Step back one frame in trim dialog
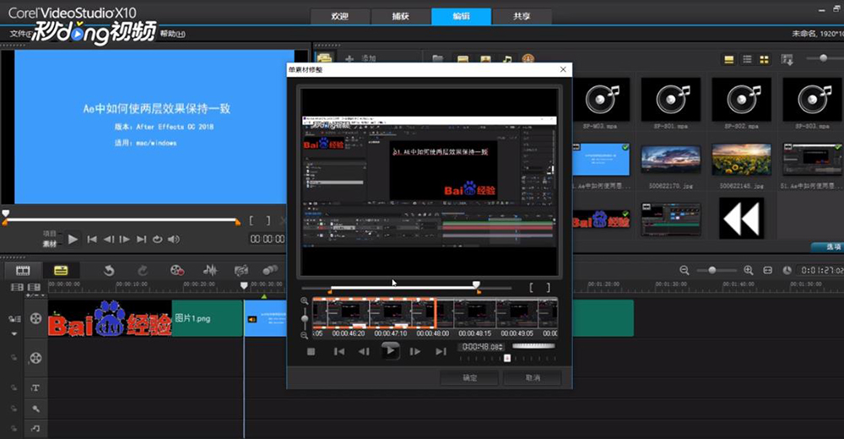Screen dimensions: 844x439 pos(364,352)
